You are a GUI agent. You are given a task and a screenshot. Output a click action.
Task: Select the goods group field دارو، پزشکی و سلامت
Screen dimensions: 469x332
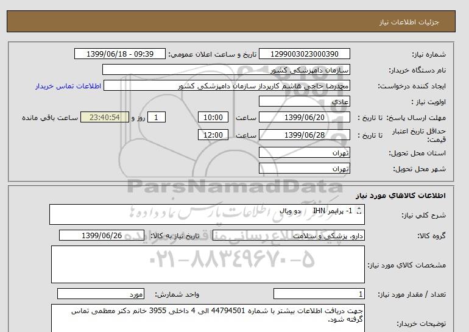click(x=288, y=235)
